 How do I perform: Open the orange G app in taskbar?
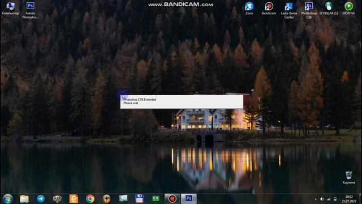(x=74, y=199)
